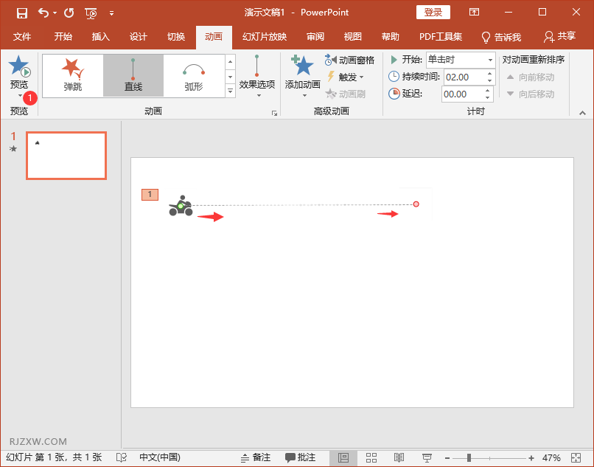Decrease delay with the down stepper
This screenshot has width=594, height=467.
[x=488, y=98]
